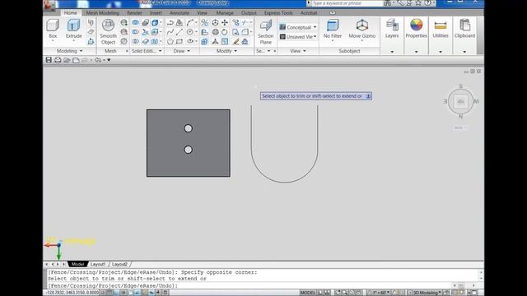Open the Utilities measure panel
The image size is (527, 296).
pos(441,29)
